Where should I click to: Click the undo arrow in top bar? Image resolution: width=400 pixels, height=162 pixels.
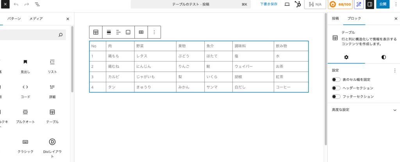pos(16,4)
